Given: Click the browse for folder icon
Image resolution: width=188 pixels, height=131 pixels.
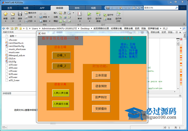Looking at the screenshot, I should (16, 28).
